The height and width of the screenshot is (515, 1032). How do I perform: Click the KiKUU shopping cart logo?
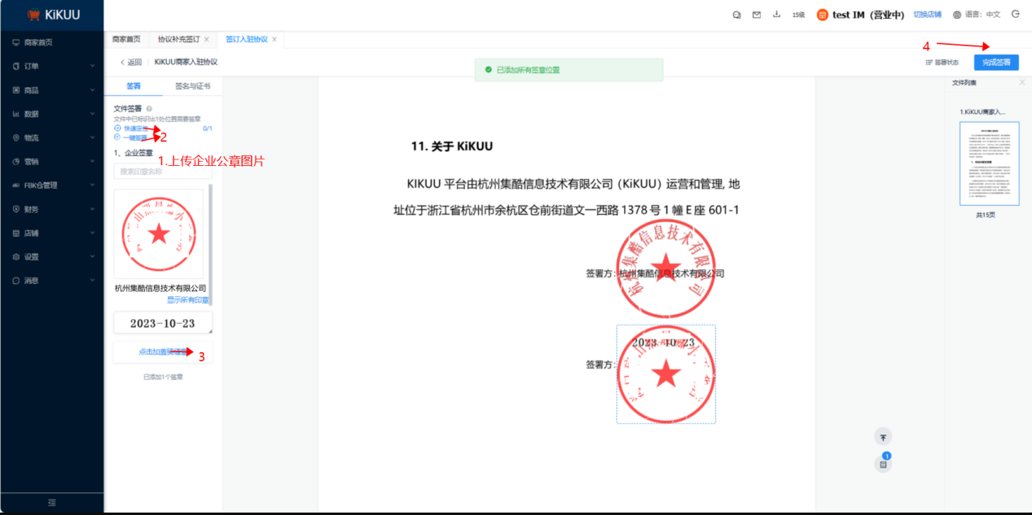coord(33,15)
